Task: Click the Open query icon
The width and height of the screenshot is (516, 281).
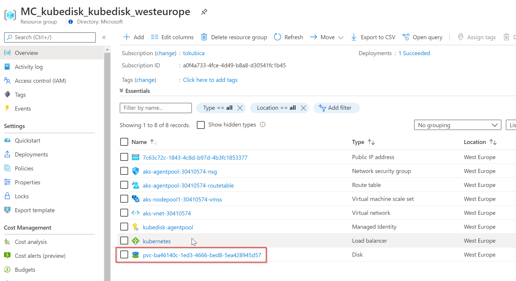Action: 406,37
